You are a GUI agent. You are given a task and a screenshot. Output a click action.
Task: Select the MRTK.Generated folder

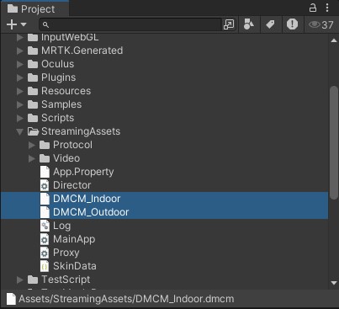(82, 51)
